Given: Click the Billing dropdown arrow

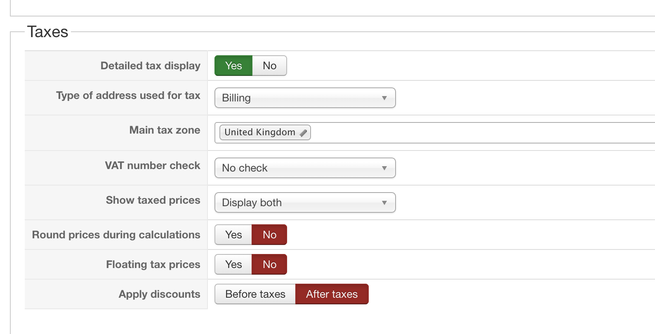Looking at the screenshot, I should pyautogui.click(x=384, y=98).
